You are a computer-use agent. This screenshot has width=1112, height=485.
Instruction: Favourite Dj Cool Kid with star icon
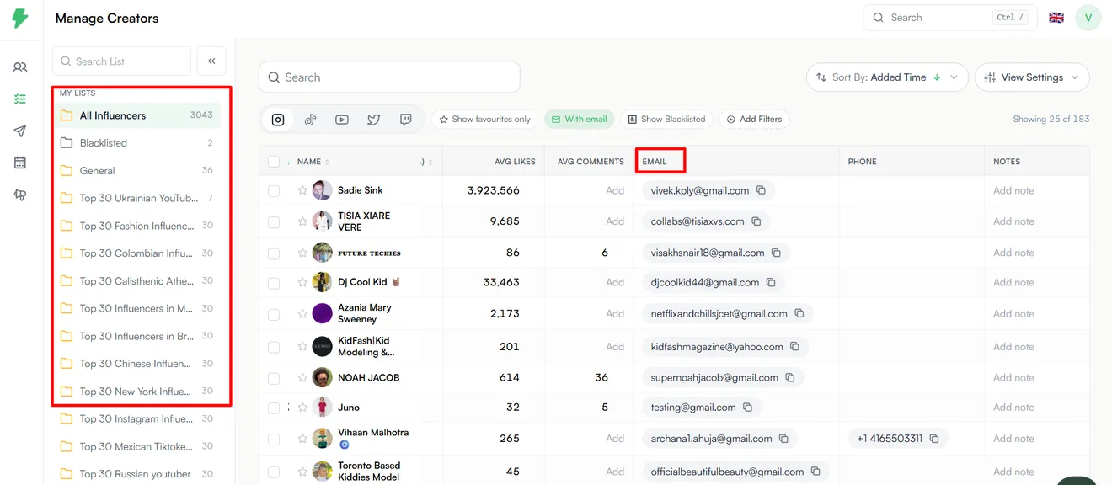click(x=302, y=282)
